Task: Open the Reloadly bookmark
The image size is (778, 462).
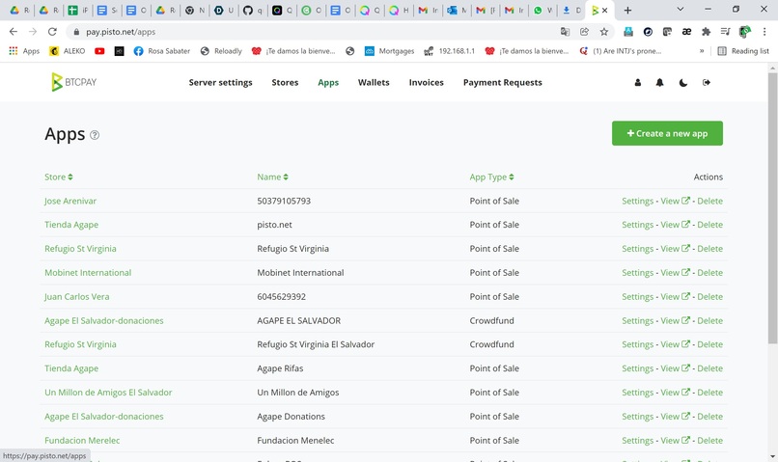Action: (221, 51)
